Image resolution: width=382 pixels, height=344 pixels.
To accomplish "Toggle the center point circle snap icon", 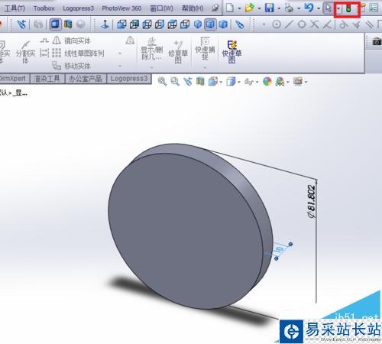I will click(277, 24).
